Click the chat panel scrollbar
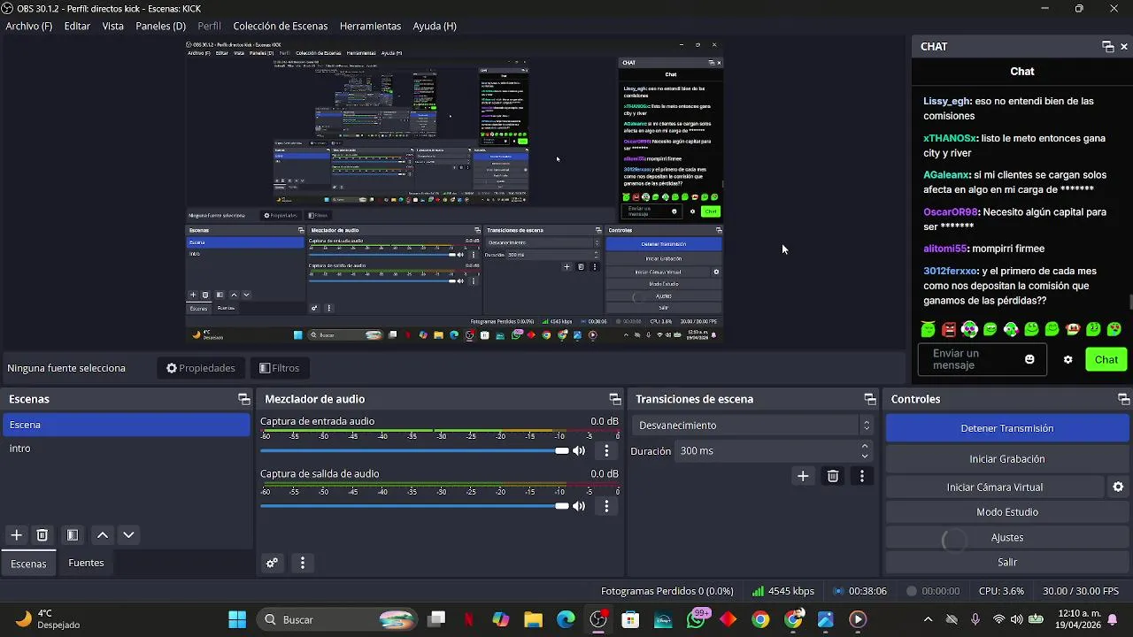This screenshot has width=1133, height=637. pos(1130,303)
